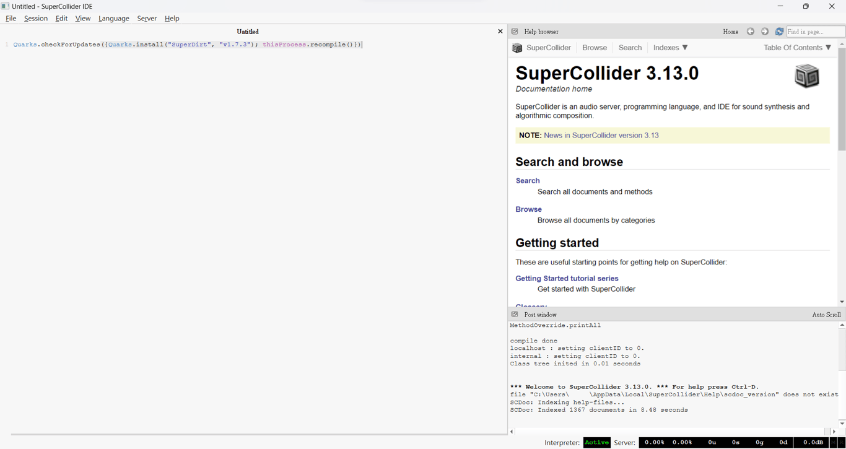The image size is (846, 449).
Task: Click the code line in editor
Action: [x=187, y=45]
